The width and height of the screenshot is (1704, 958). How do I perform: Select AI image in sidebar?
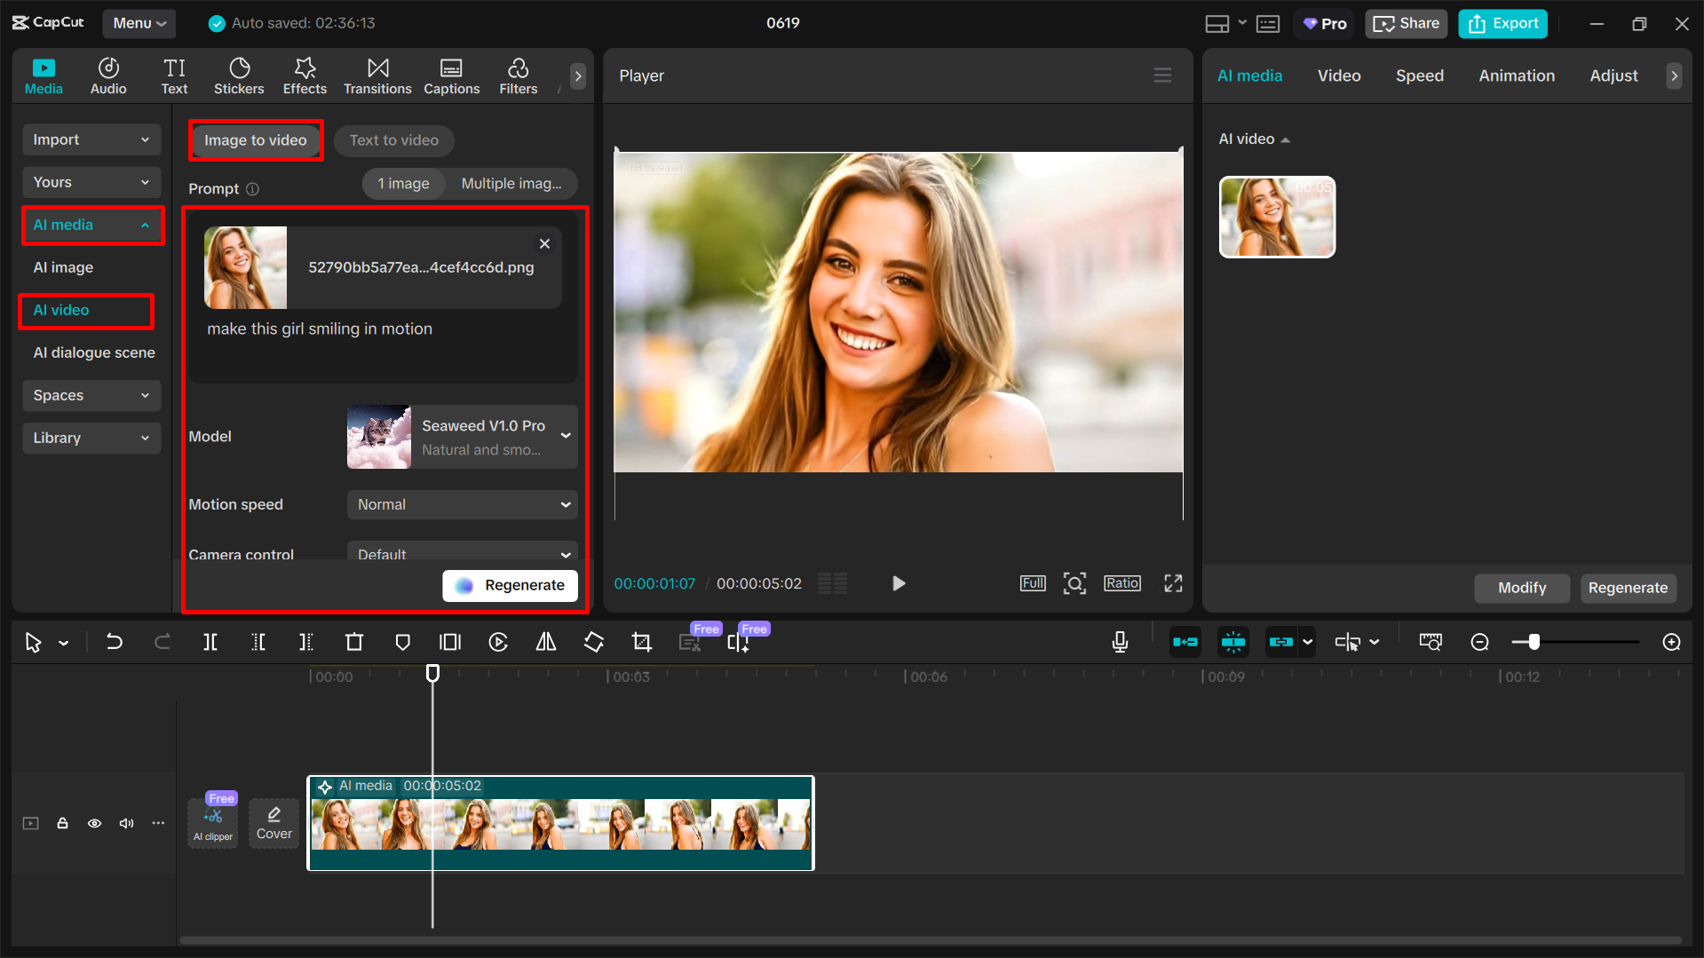point(63,267)
